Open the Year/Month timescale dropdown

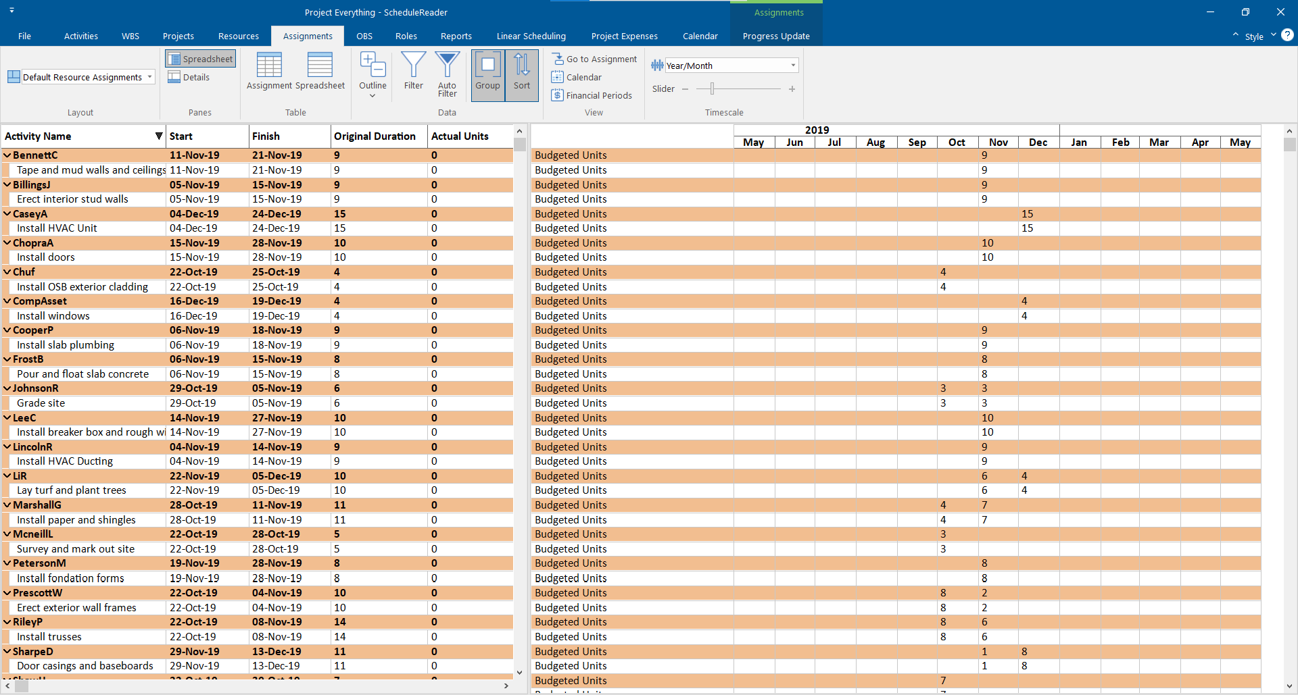click(x=793, y=66)
